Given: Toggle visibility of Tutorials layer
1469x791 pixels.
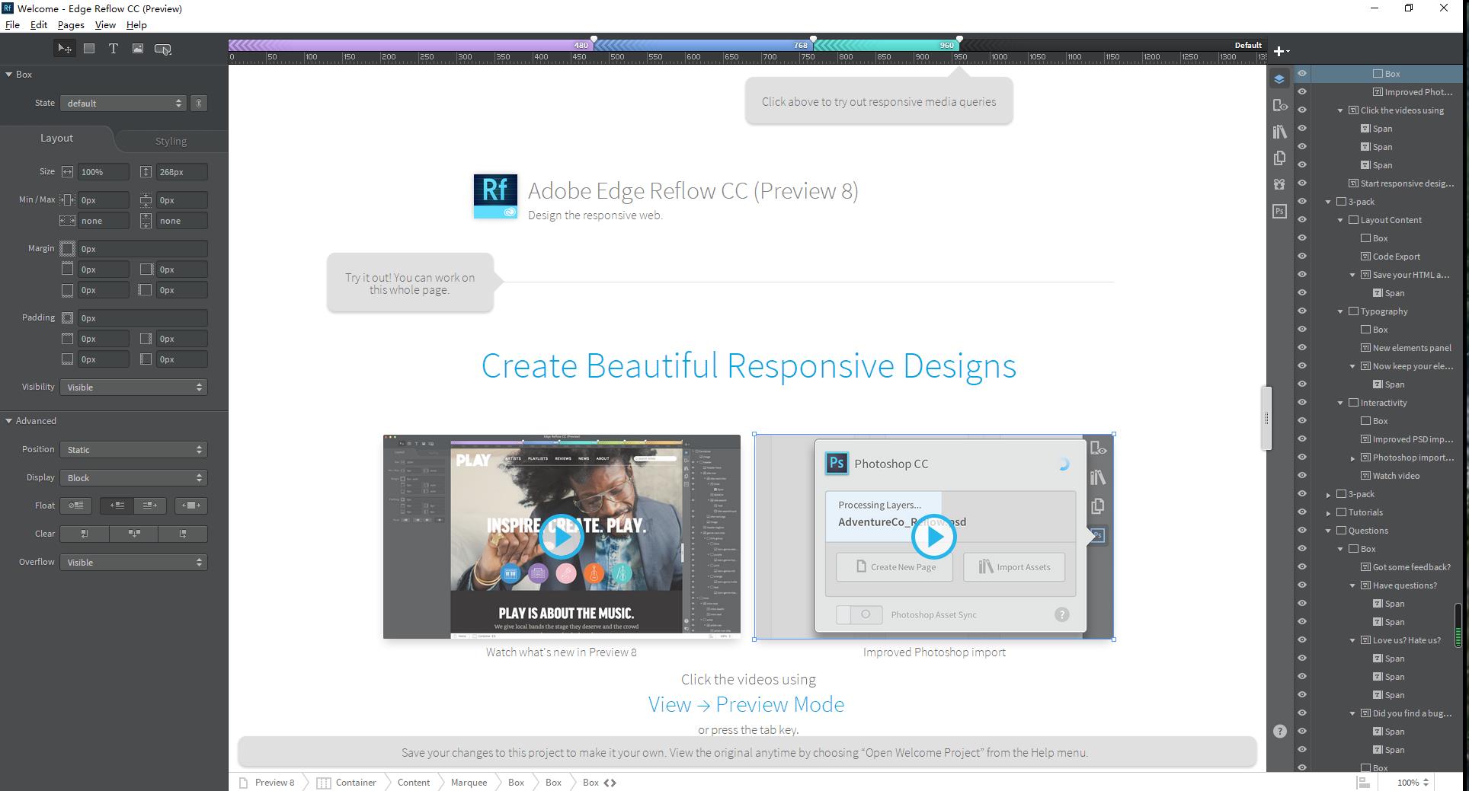Looking at the screenshot, I should coord(1302,512).
